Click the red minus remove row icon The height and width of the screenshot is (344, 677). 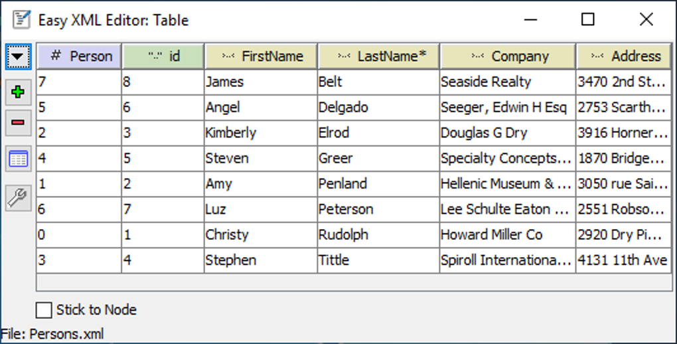(18, 123)
